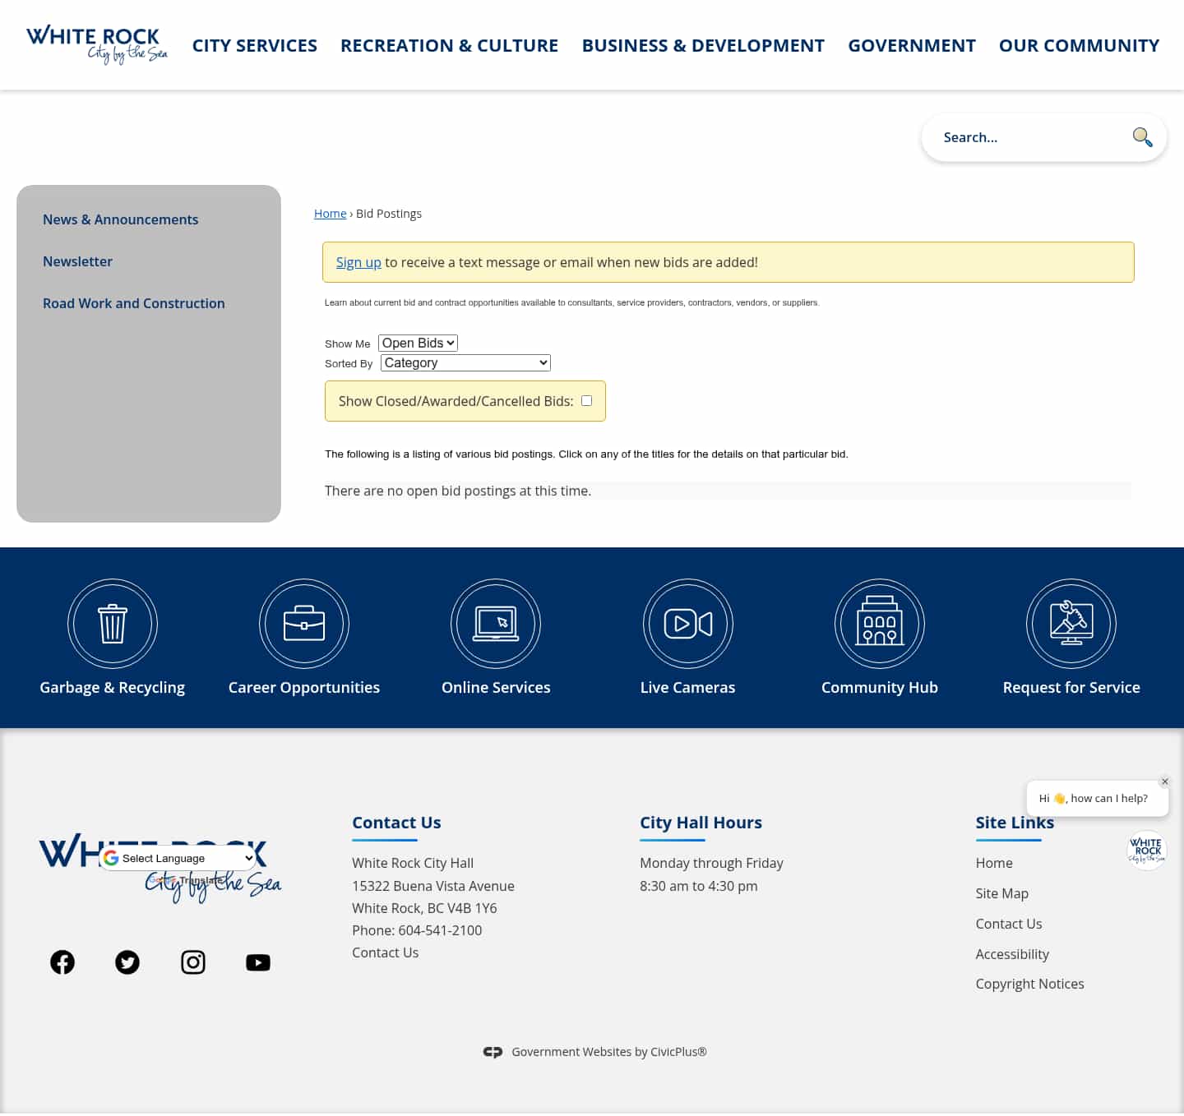The height and width of the screenshot is (1116, 1184).
Task: Click the Community Hub building icon
Action: click(x=879, y=624)
